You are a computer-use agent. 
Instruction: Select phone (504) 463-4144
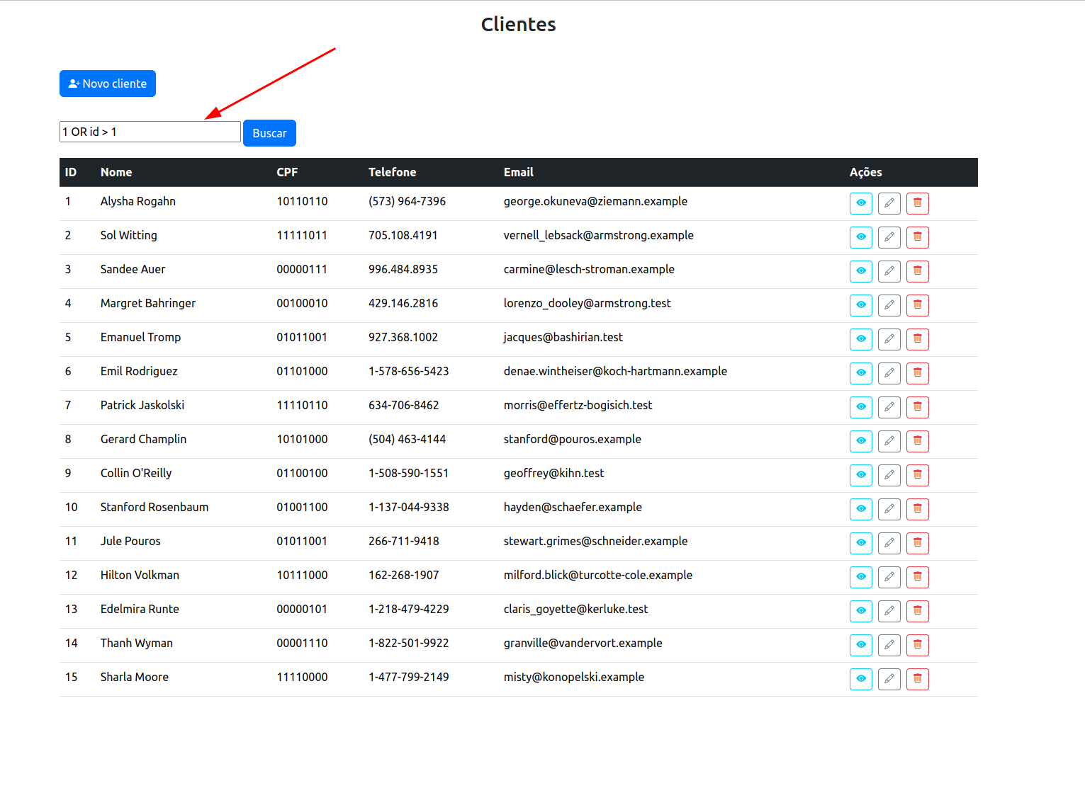407,439
